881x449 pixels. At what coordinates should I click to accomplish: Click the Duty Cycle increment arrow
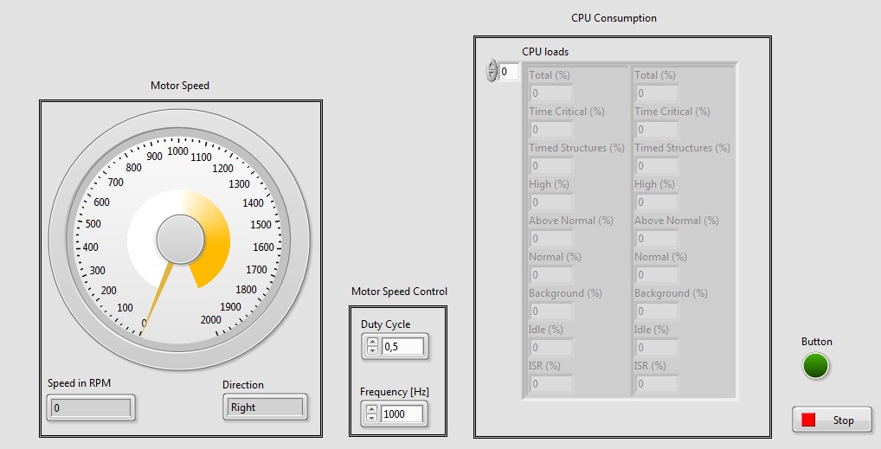click(372, 343)
